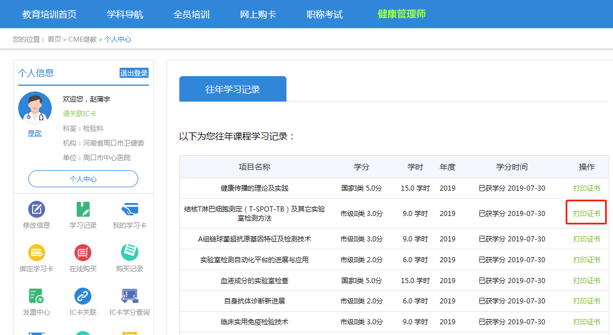Click the 科室：检验科 text
The image size is (613, 335).
[83, 128]
